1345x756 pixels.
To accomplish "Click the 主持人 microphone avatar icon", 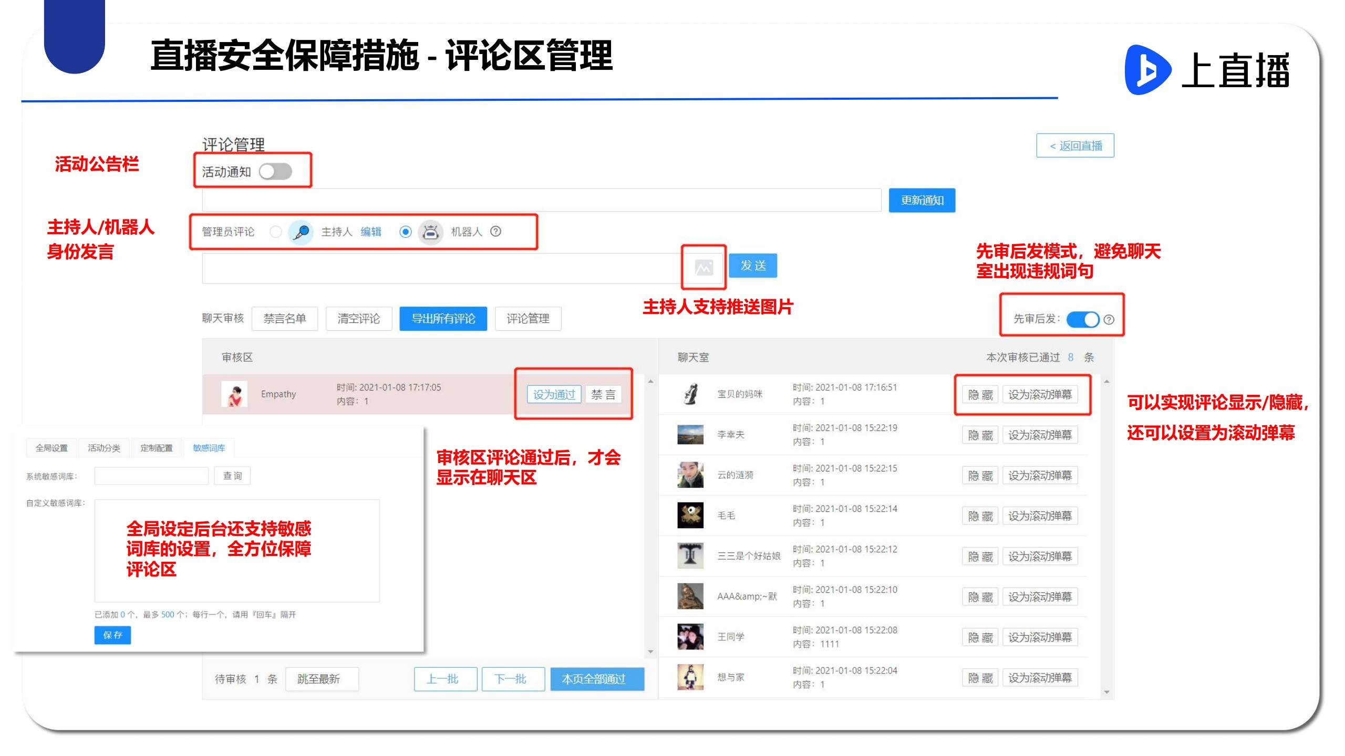I will (x=301, y=232).
